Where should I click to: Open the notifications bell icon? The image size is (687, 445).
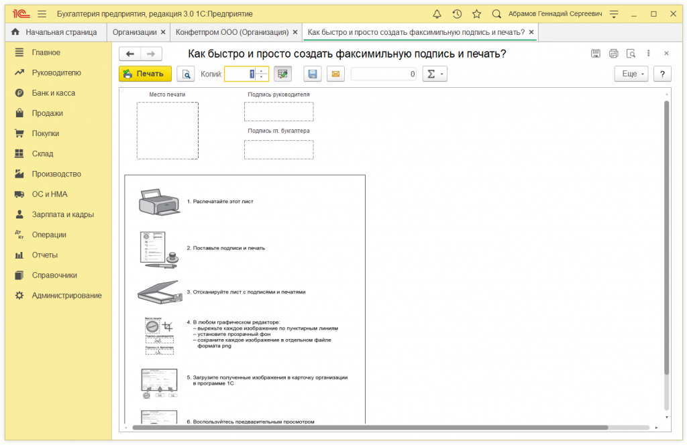(x=437, y=13)
